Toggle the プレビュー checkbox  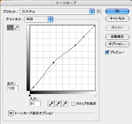[x=107, y=52]
